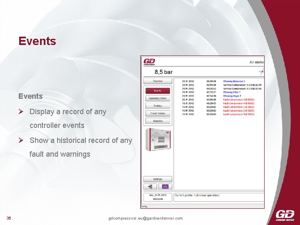Screen dimensions: 300x225
Task: Select the Warning Bekomat 3 event
Action: pos(222,81)
